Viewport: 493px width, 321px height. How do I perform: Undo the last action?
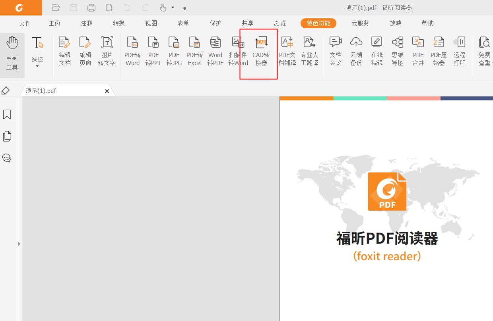click(x=127, y=8)
